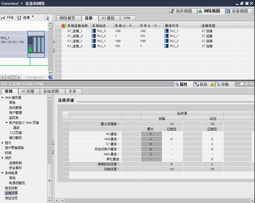Click the PLC_3 icon in the first connection row
This screenshot has height=203, width=255.
(x=94, y=31)
